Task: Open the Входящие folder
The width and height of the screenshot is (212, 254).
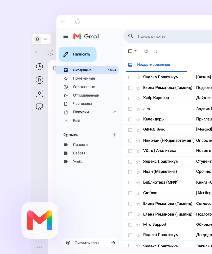Action: (x=88, y=70)
